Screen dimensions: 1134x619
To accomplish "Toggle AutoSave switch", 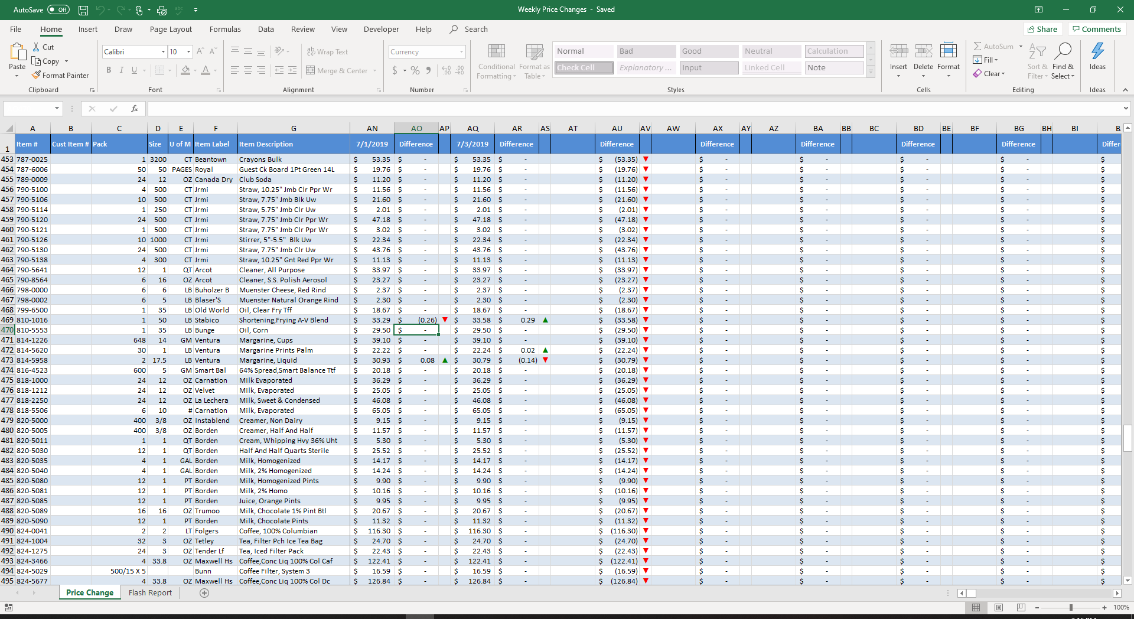I will (58, 10).
